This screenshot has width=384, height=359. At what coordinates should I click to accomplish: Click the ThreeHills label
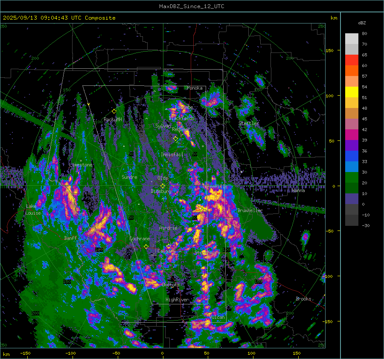[x=215, y=187]
